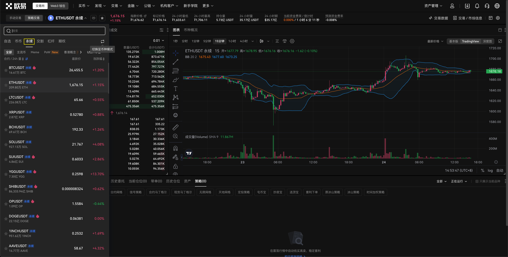Screen dimensions: 508x257
Task: Switch chart to 基本版 mode
Action: tap(453, 41)
